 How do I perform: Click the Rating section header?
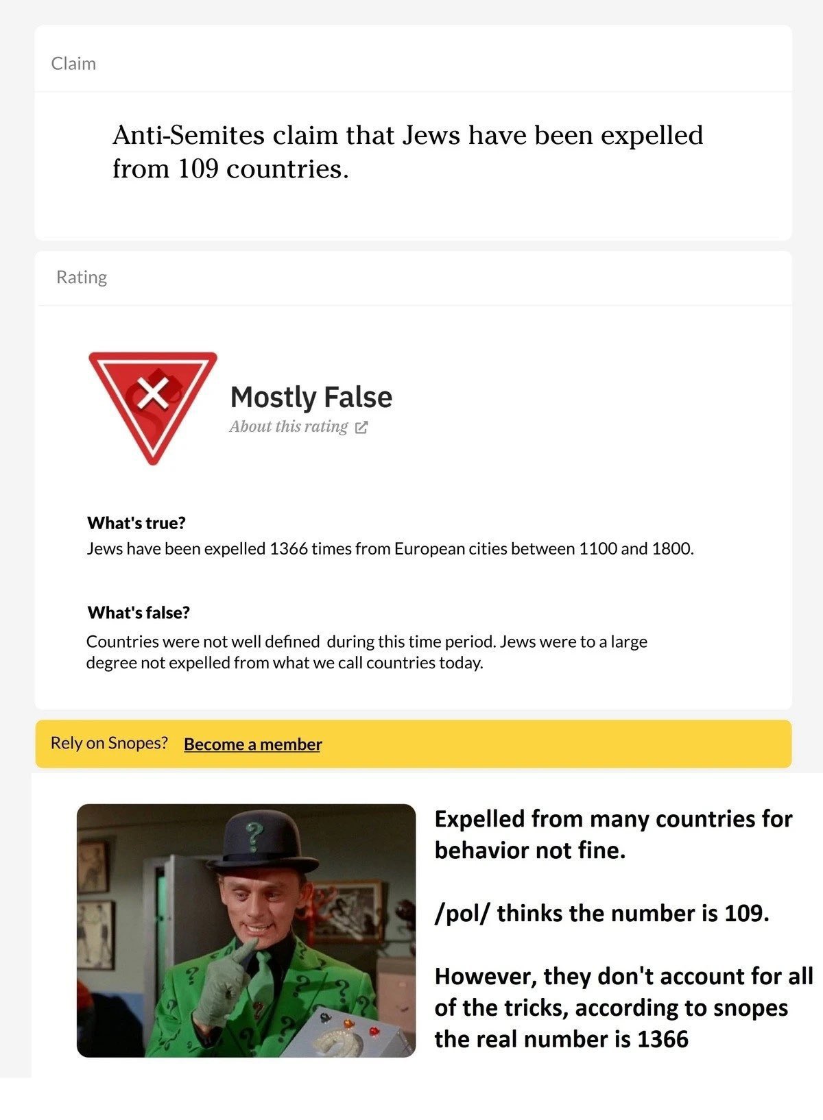click(82, 277)
